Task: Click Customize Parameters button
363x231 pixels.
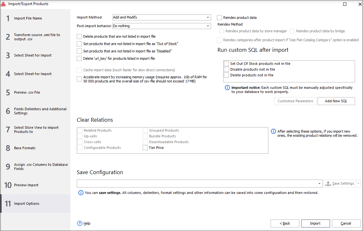Action: tap(295, 101)
